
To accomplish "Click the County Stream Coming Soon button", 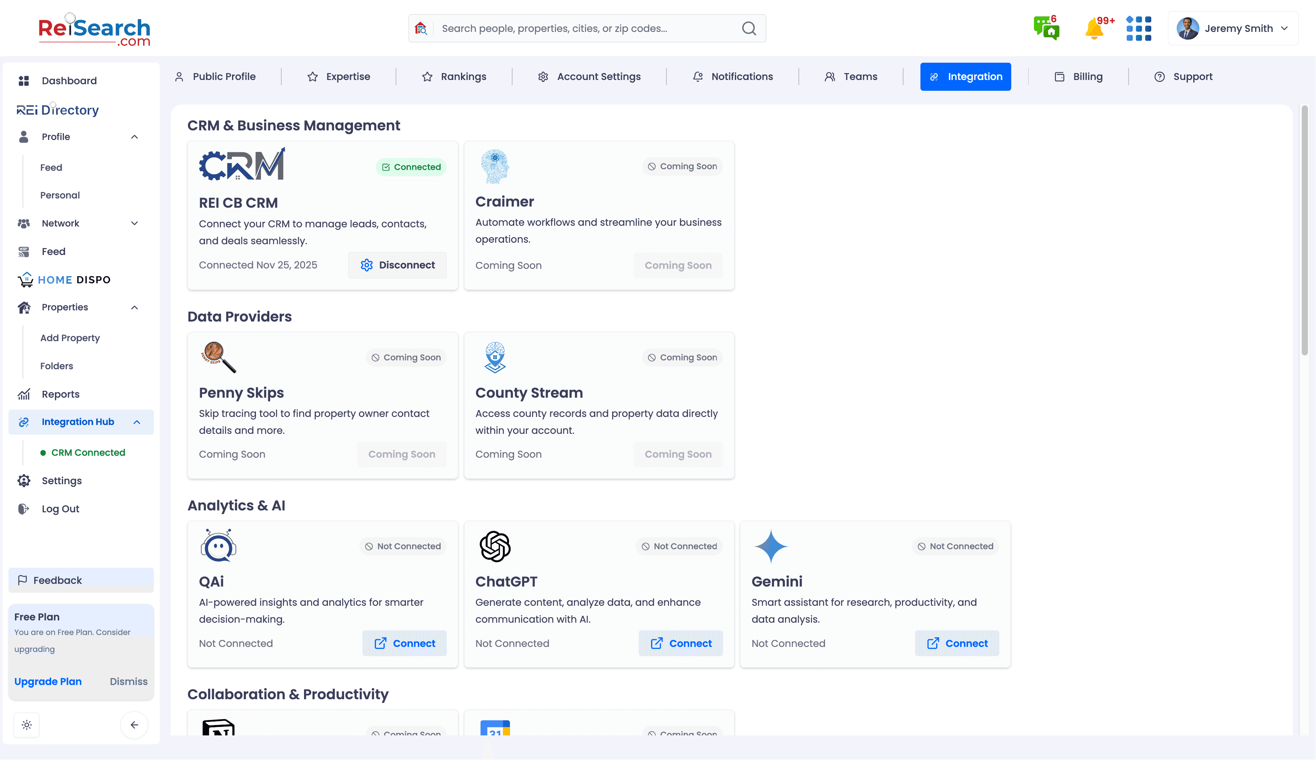I will tap(678, 454).
